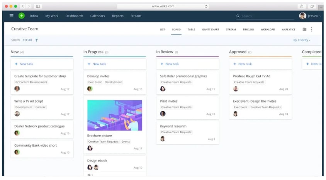Click the filter funnel icon
The image size is (326, 180).
37,40
